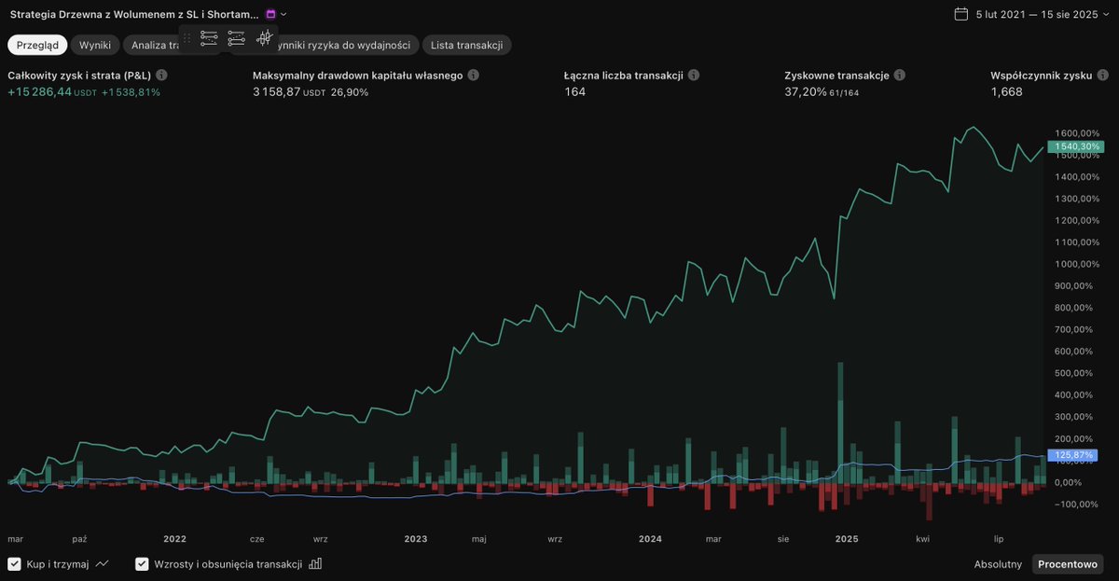Click the purple calendar icon beside strategy name
1119x581 pixels.
(x=270, y=14)
